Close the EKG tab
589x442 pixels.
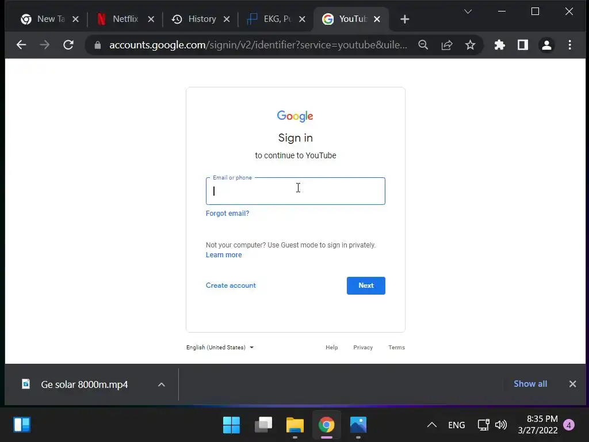click(302, 19)
